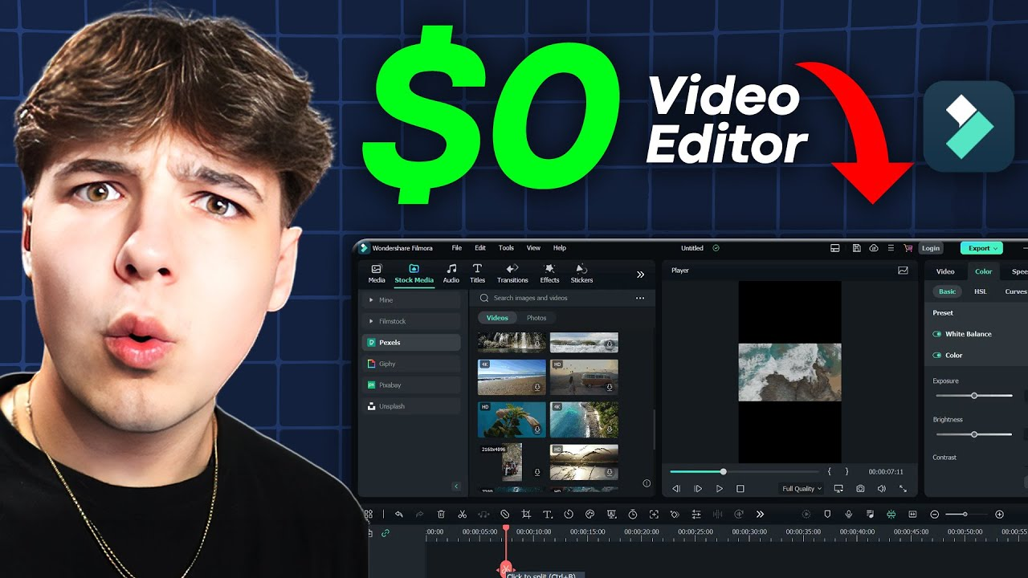Open the Full Quality dropdown
This screenshot has width=1028, height=578.
[x=802, y=489]
